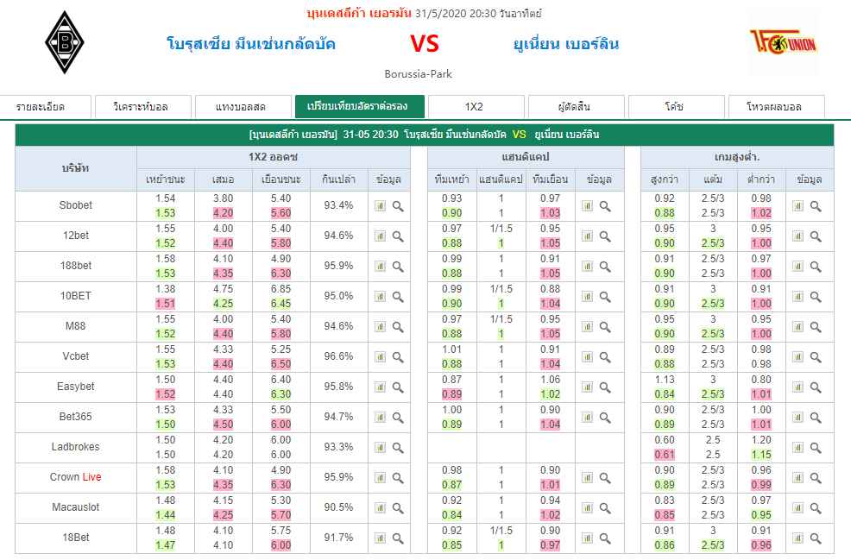Click the Borussia-Park venue text
This screenshot has height=560, width=851.
tap(418, 74)
